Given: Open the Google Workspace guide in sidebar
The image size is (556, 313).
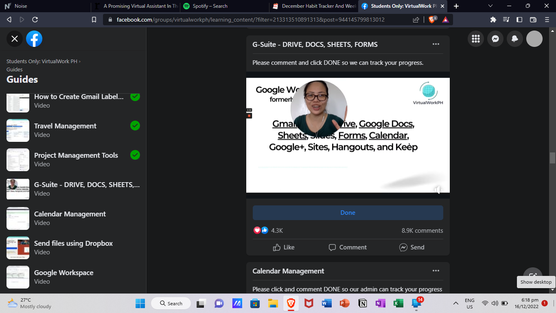Looking at the screenshot, I should pos(73,277).
